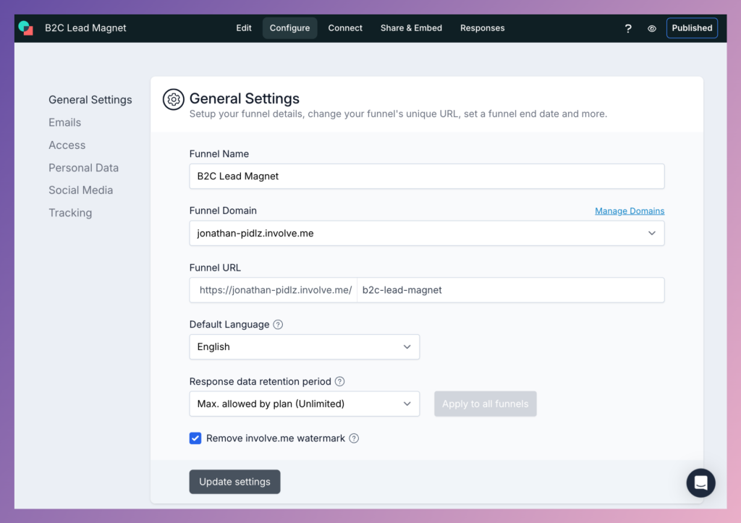This screenshot has width=741, height=523.
Task: Toggle the Published status button
Action: click(x=692, y=27)
